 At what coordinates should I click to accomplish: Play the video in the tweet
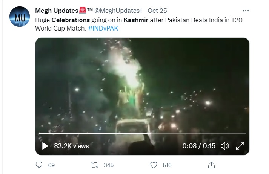click(x=45, y=146)
